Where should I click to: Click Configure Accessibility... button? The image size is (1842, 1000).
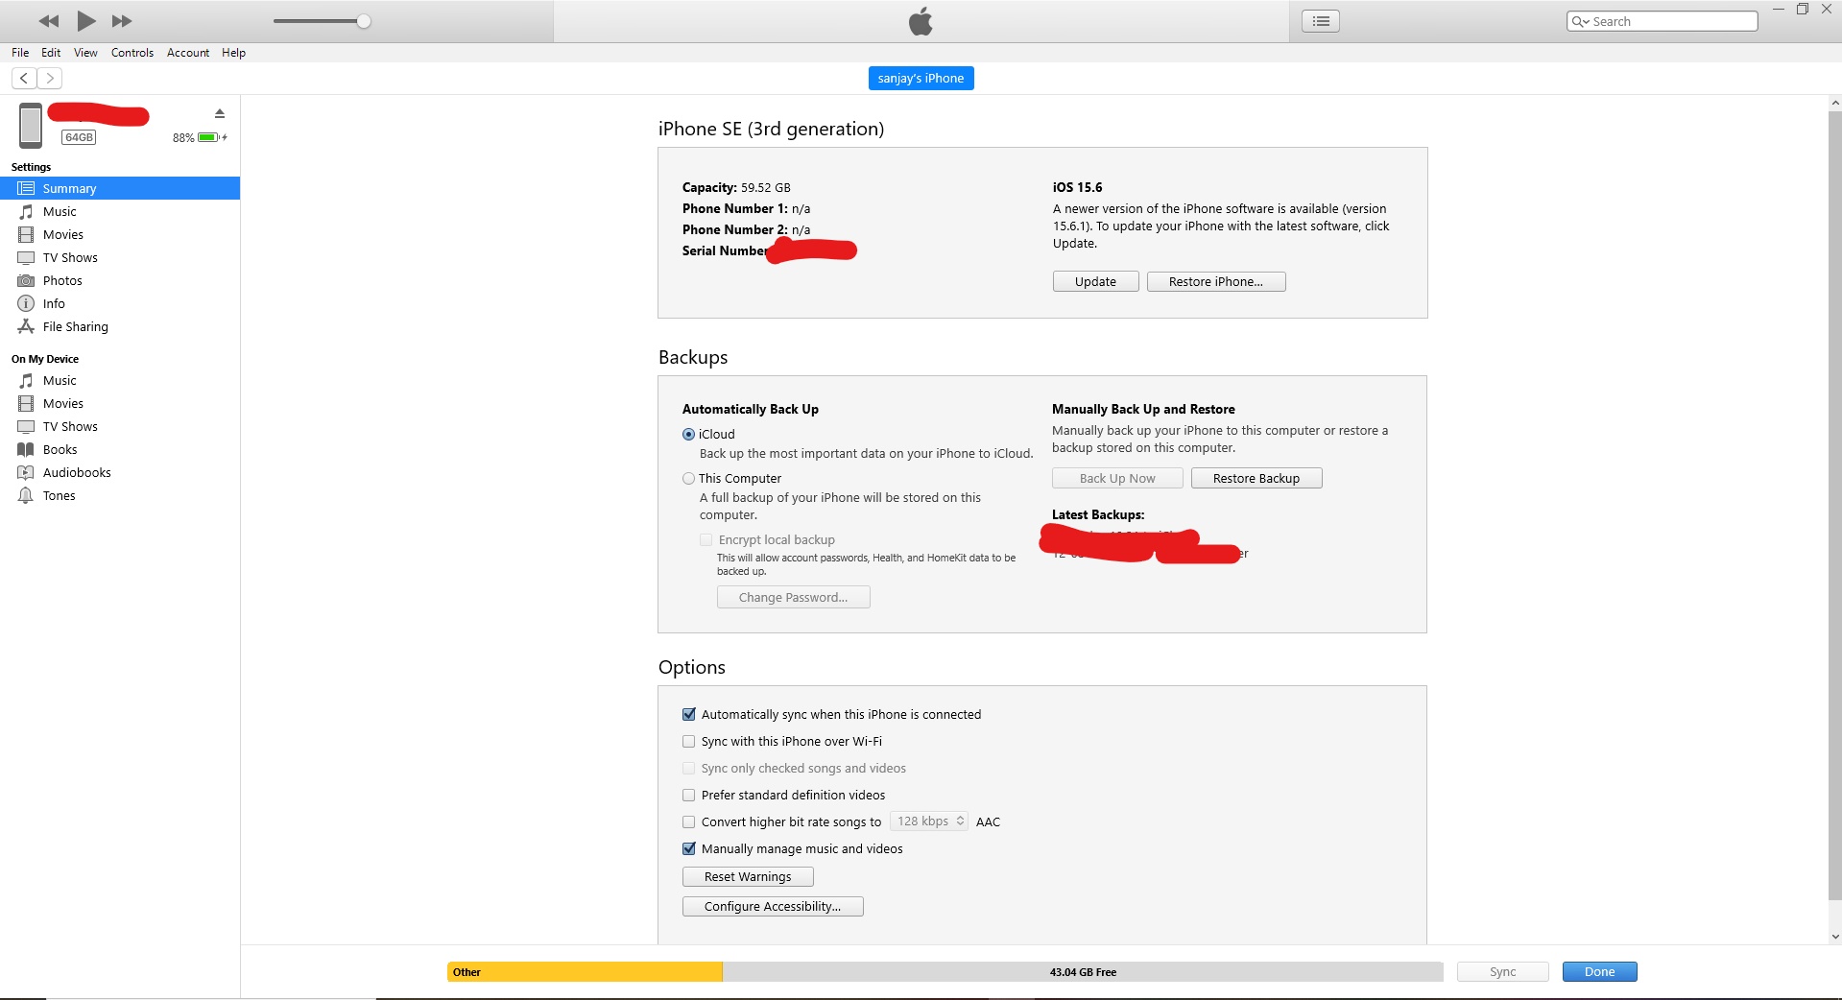[773, 906]
